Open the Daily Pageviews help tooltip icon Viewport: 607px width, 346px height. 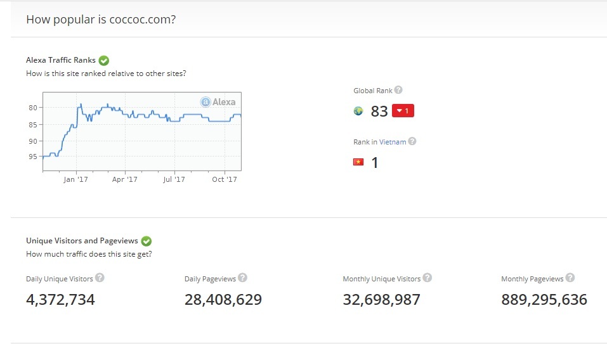point(242,278)
